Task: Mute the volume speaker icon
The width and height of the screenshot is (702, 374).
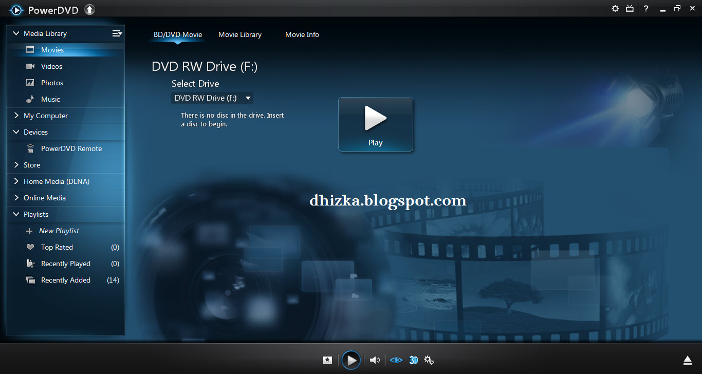Action: 375,360
